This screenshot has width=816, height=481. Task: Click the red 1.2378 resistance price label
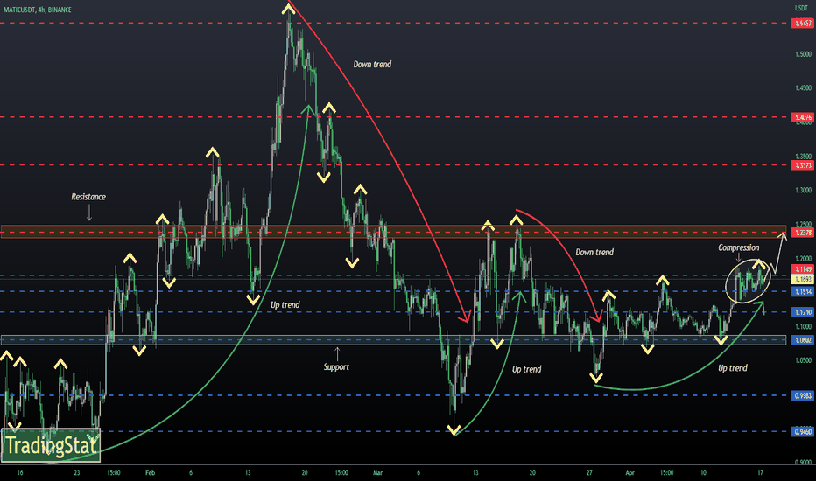click(x=802, y=233)
